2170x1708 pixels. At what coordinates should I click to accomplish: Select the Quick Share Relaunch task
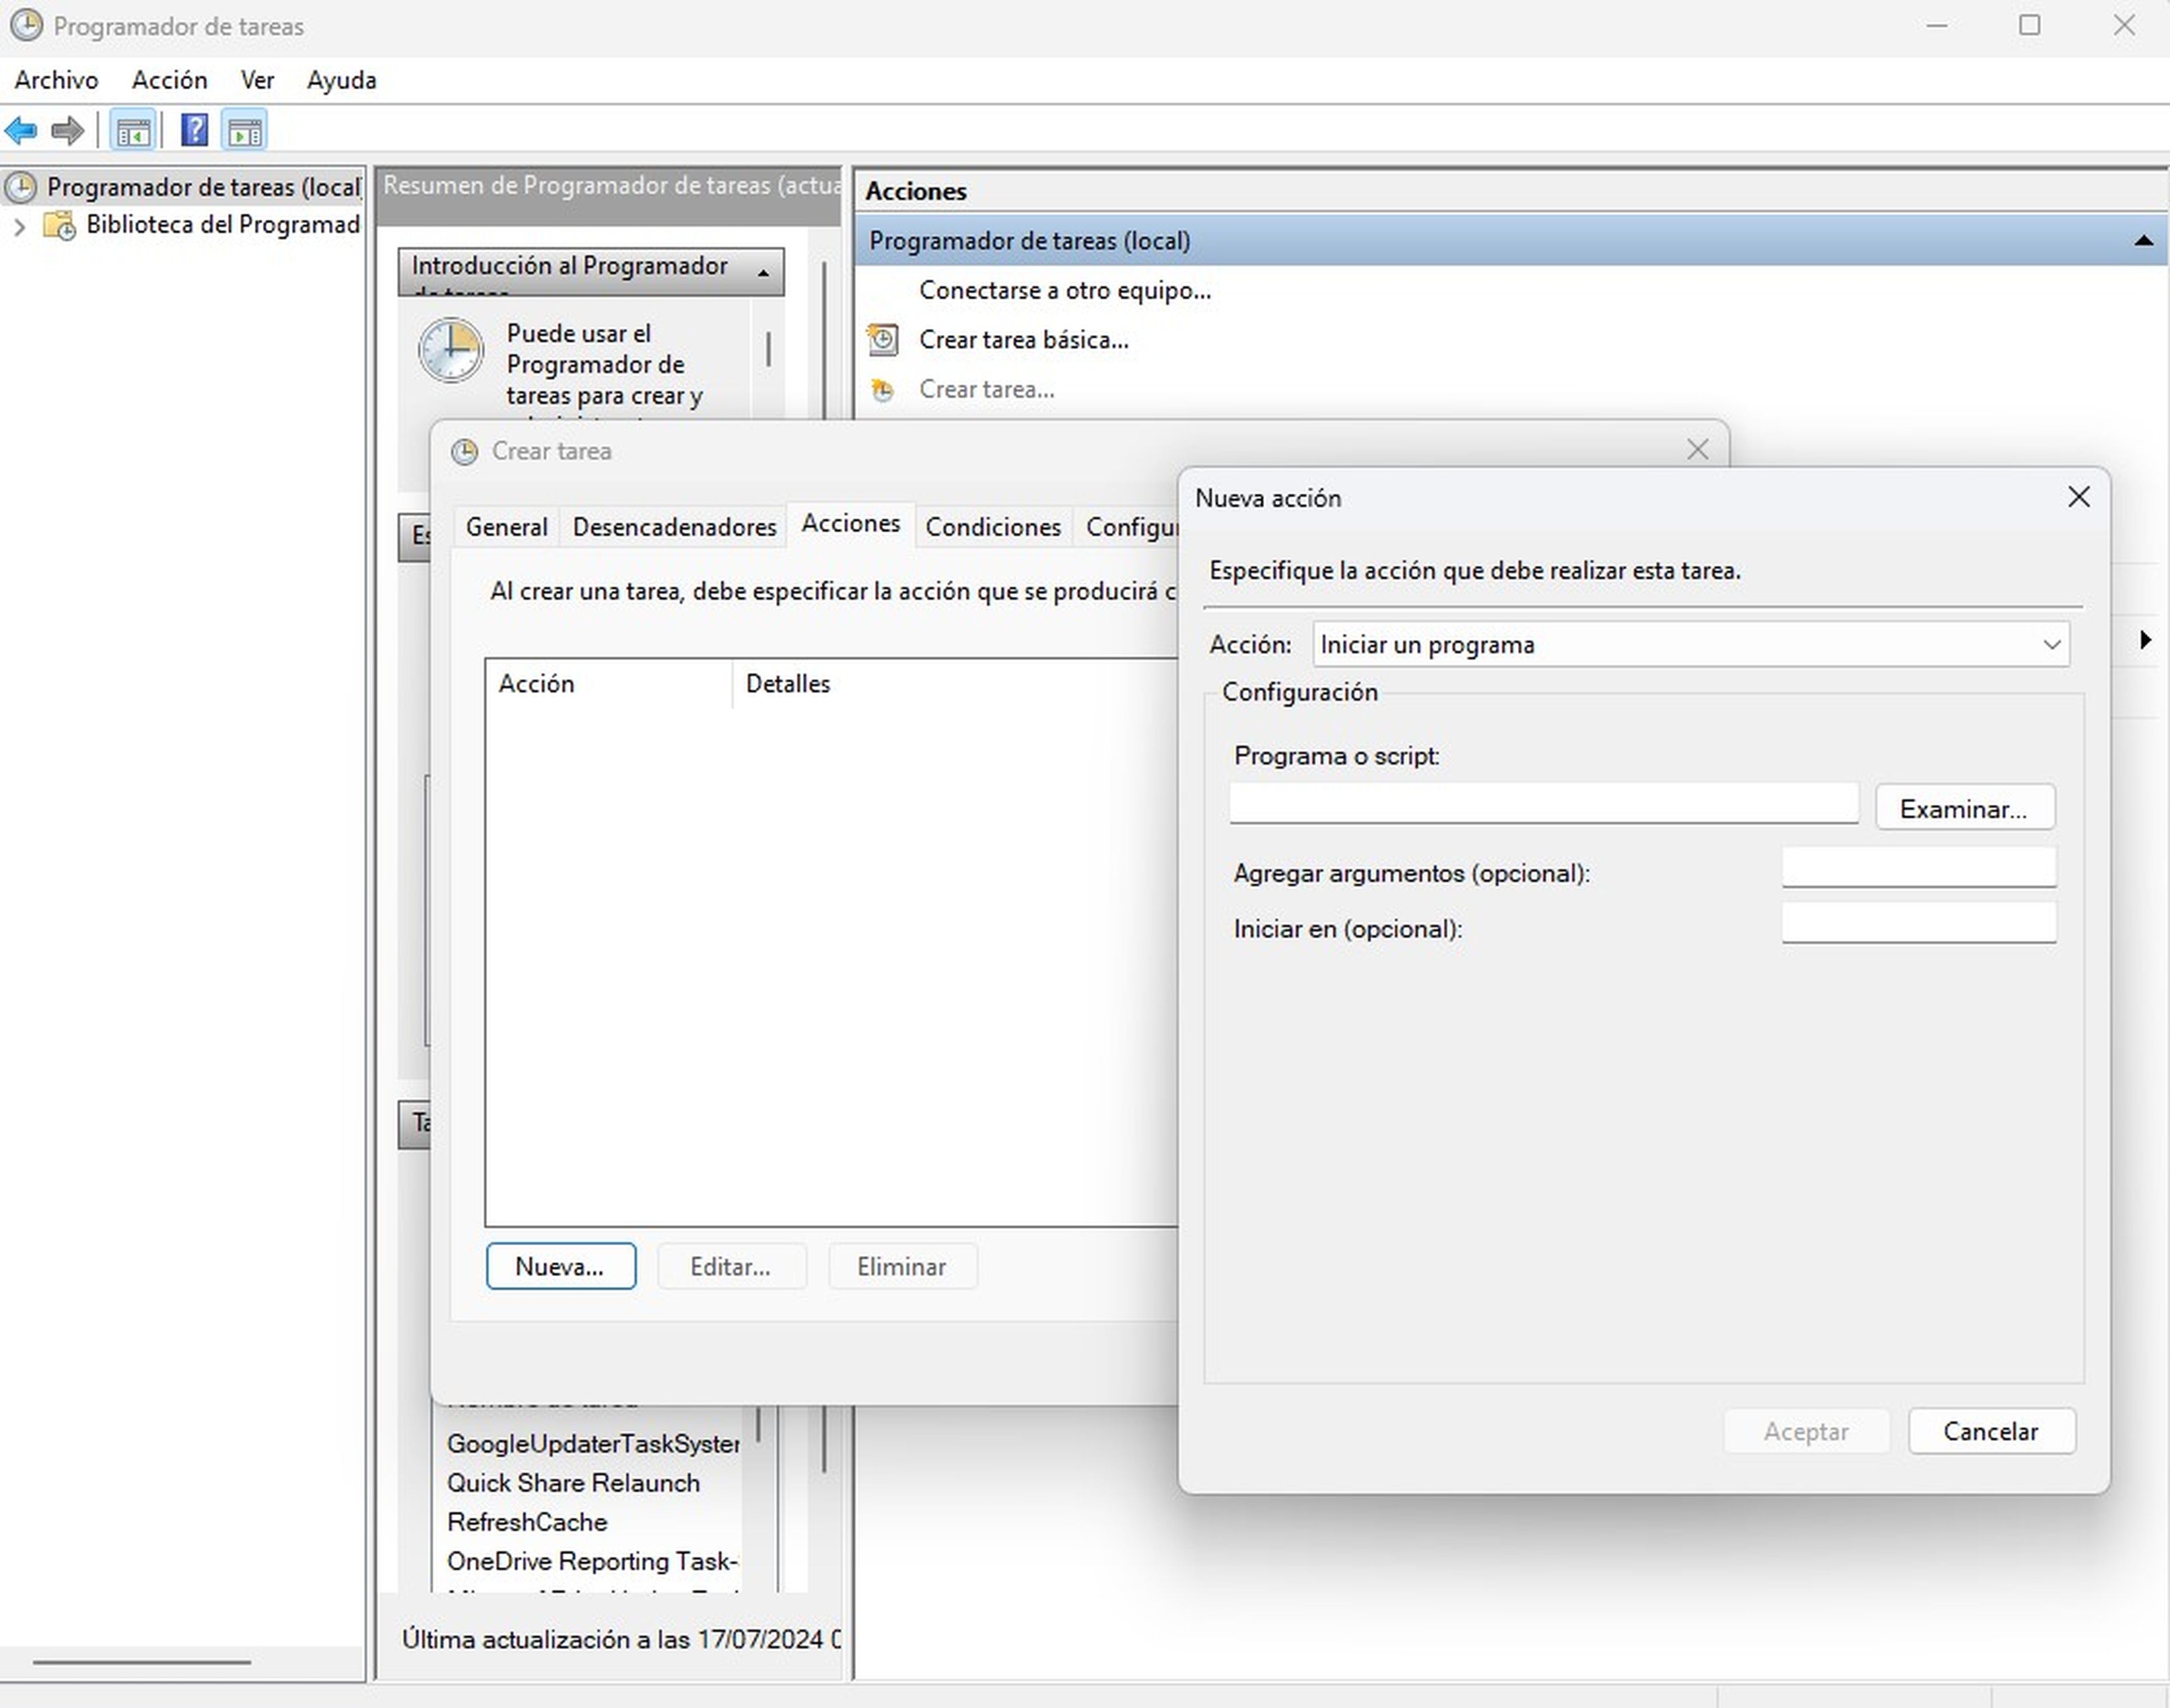tap(573, 1483)
